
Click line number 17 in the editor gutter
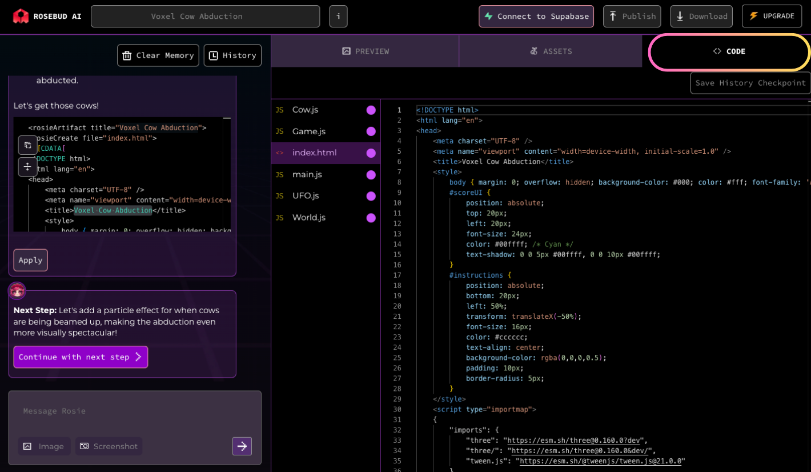[397, 275]
